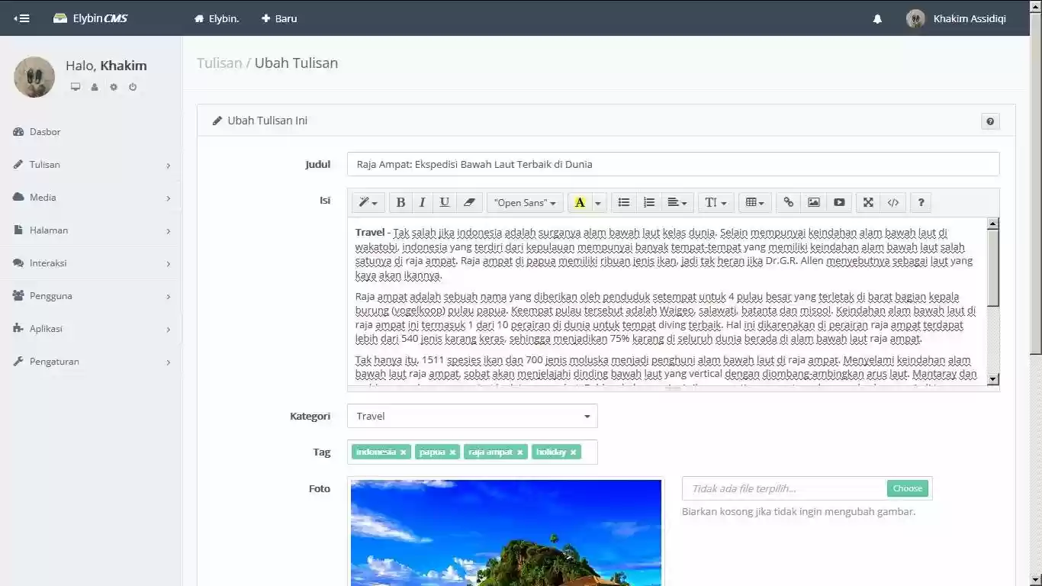Apply underline formatting in editor
1042x586 pixels.
coord(444,202)
